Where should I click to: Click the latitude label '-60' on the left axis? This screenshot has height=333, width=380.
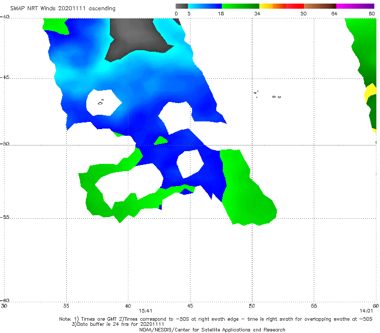(5, 300)
